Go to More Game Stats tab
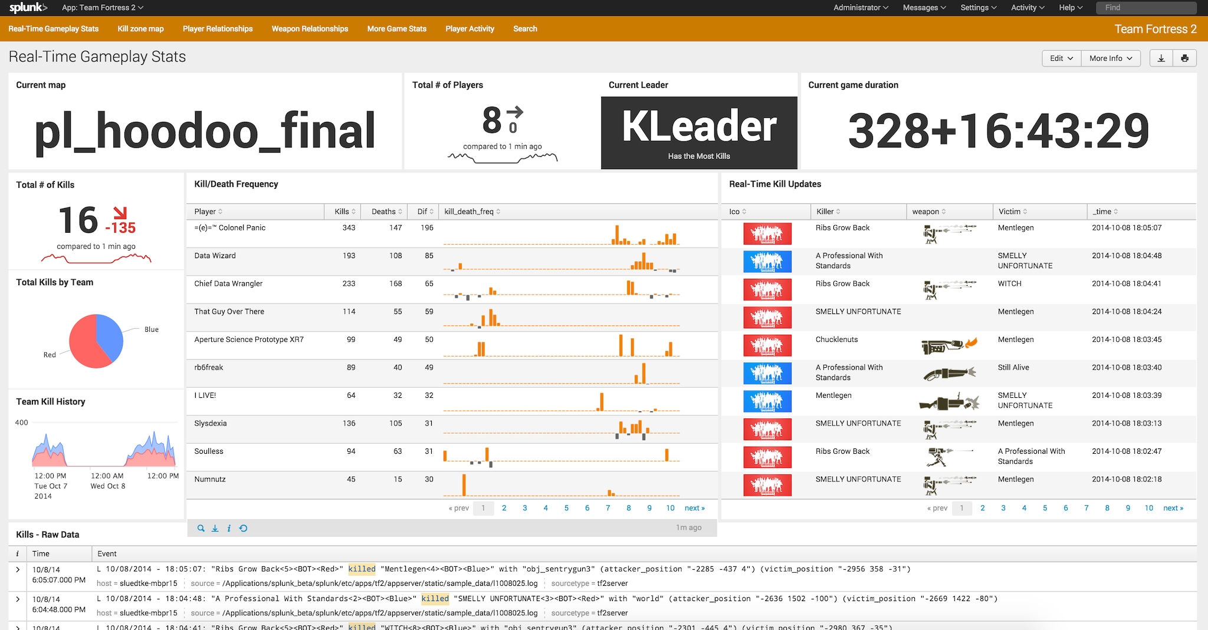Viewport: 1208px width, 630px height. click(x=396, y=29)
